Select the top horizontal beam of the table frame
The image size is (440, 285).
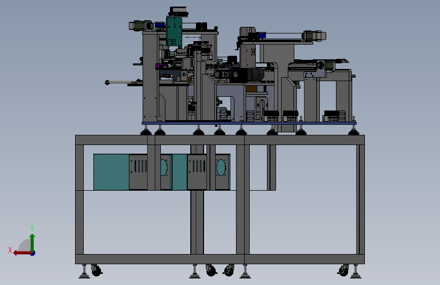[220, 140]
